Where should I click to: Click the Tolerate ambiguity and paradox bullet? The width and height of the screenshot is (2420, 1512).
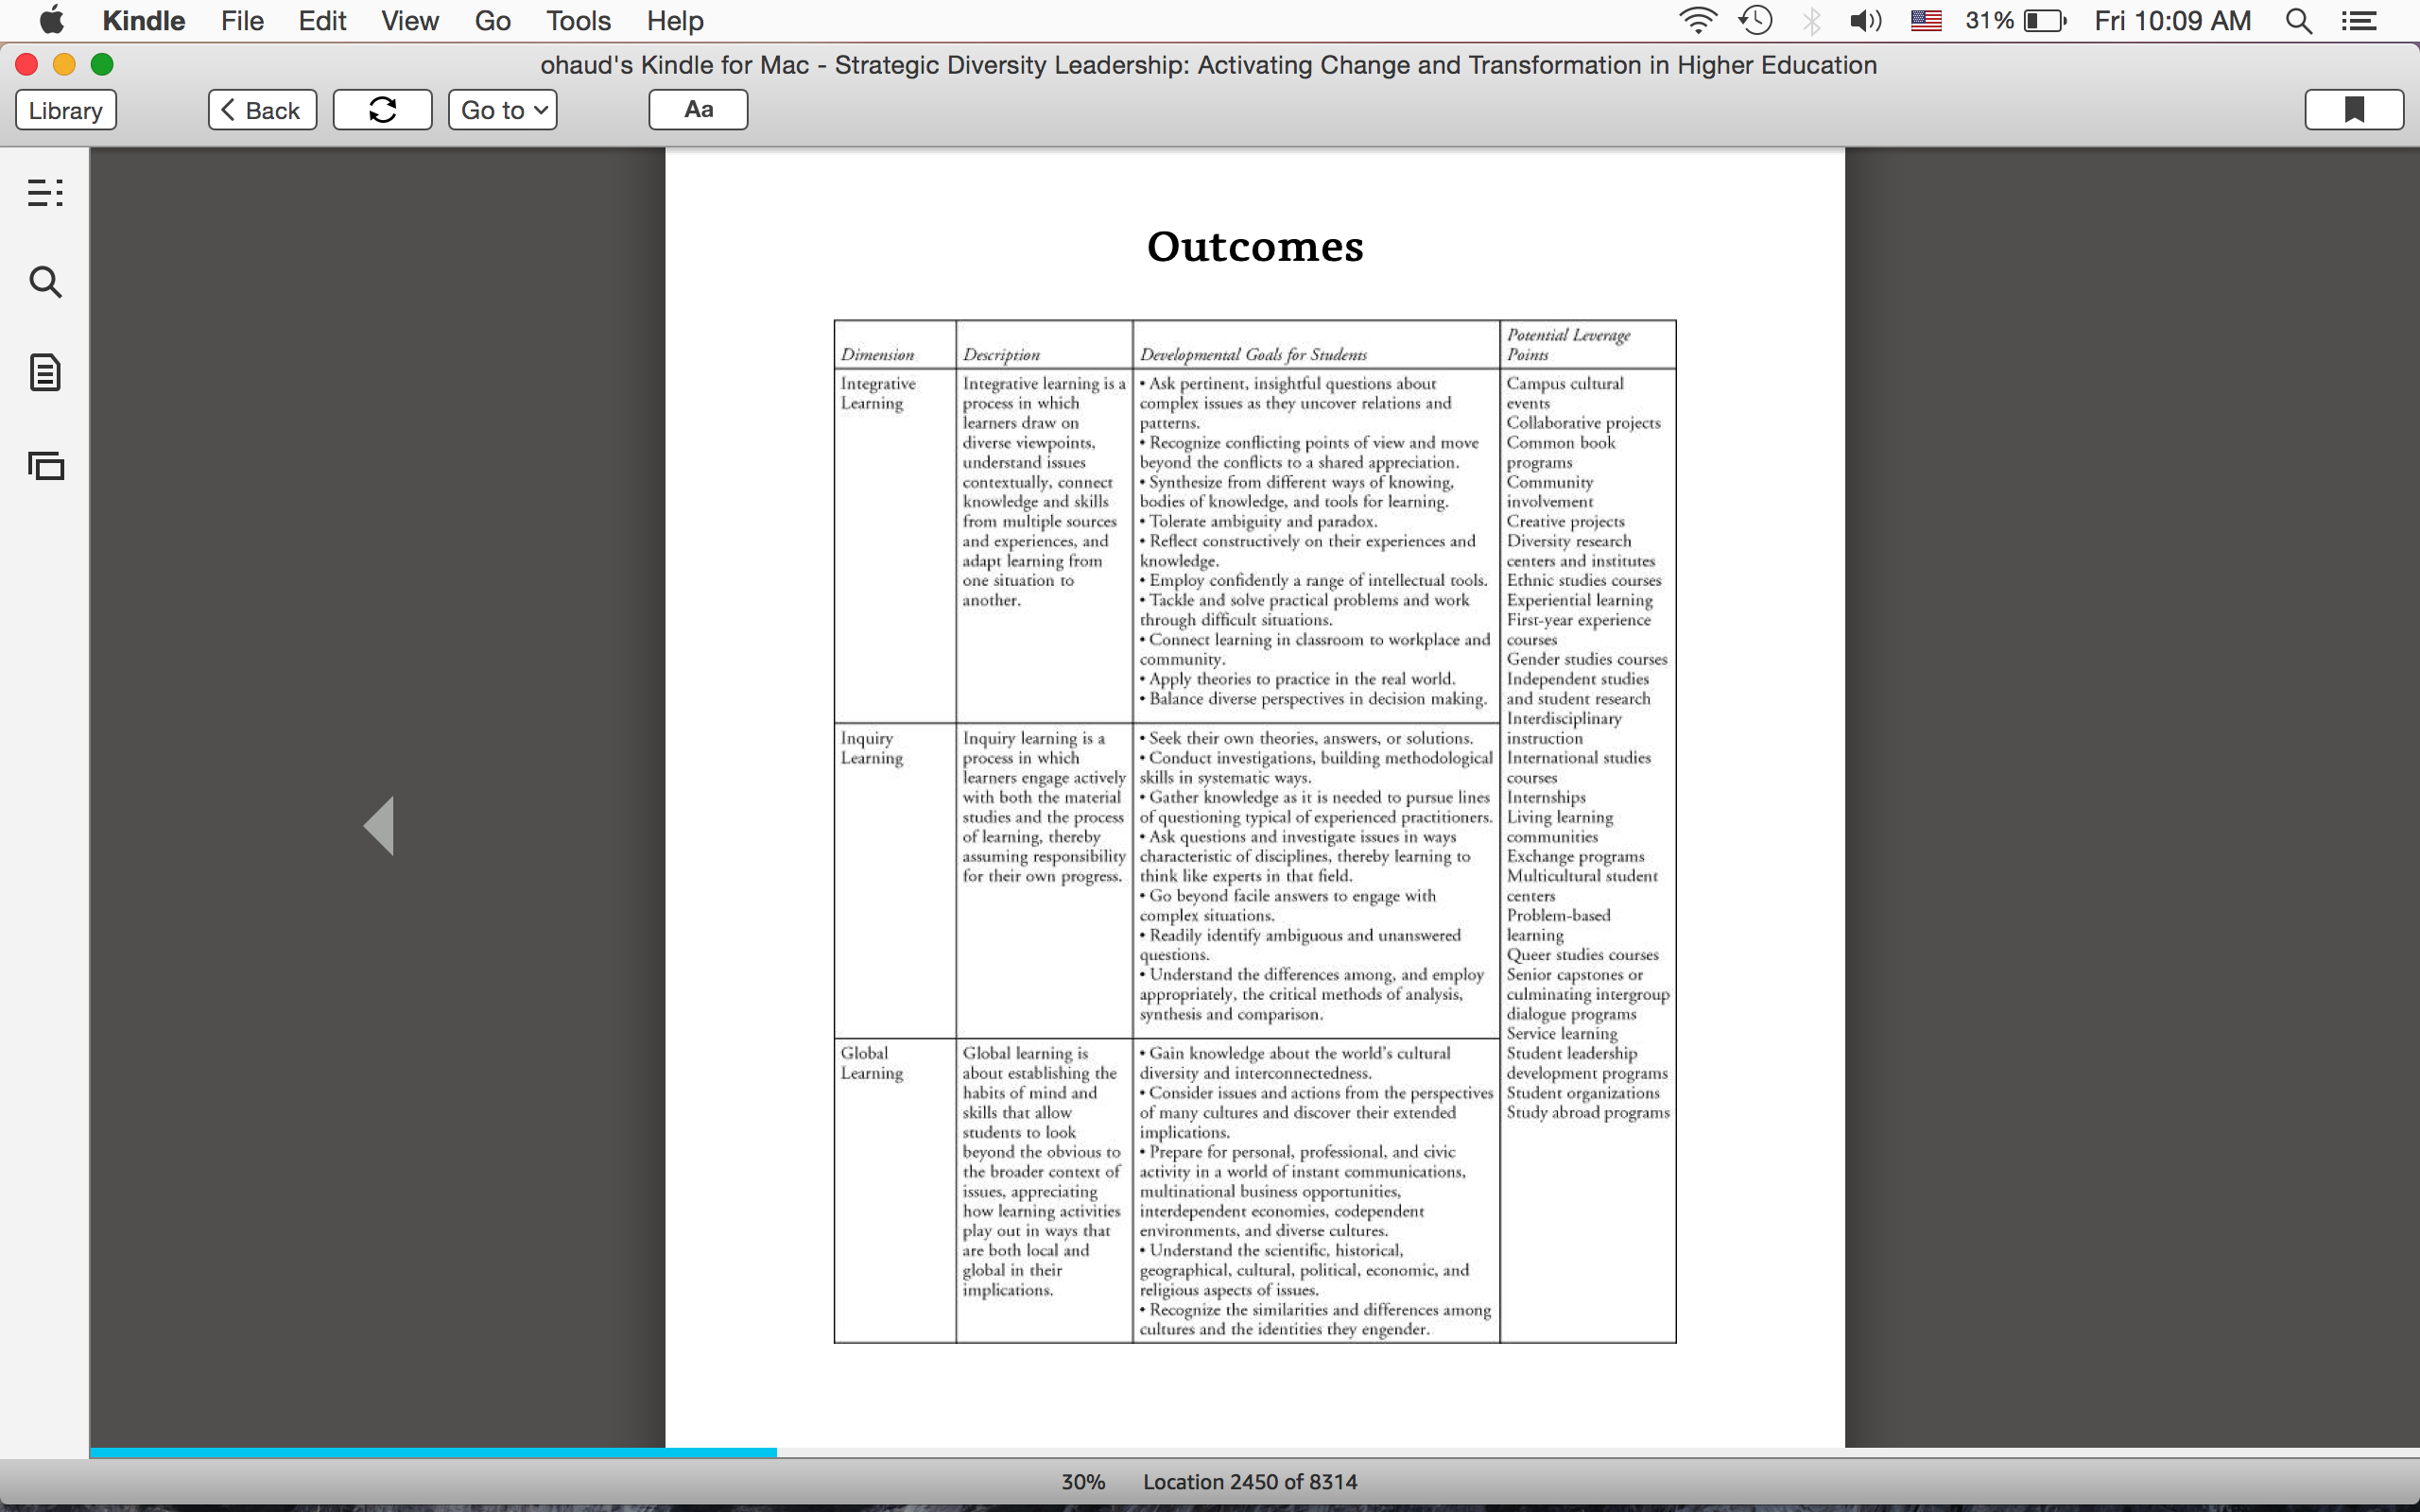point(1259,522)
